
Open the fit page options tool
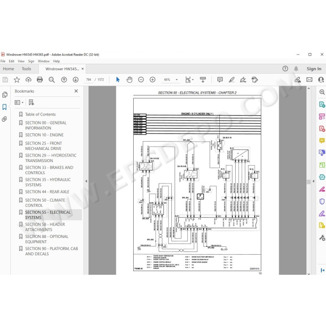coord(189,80)
